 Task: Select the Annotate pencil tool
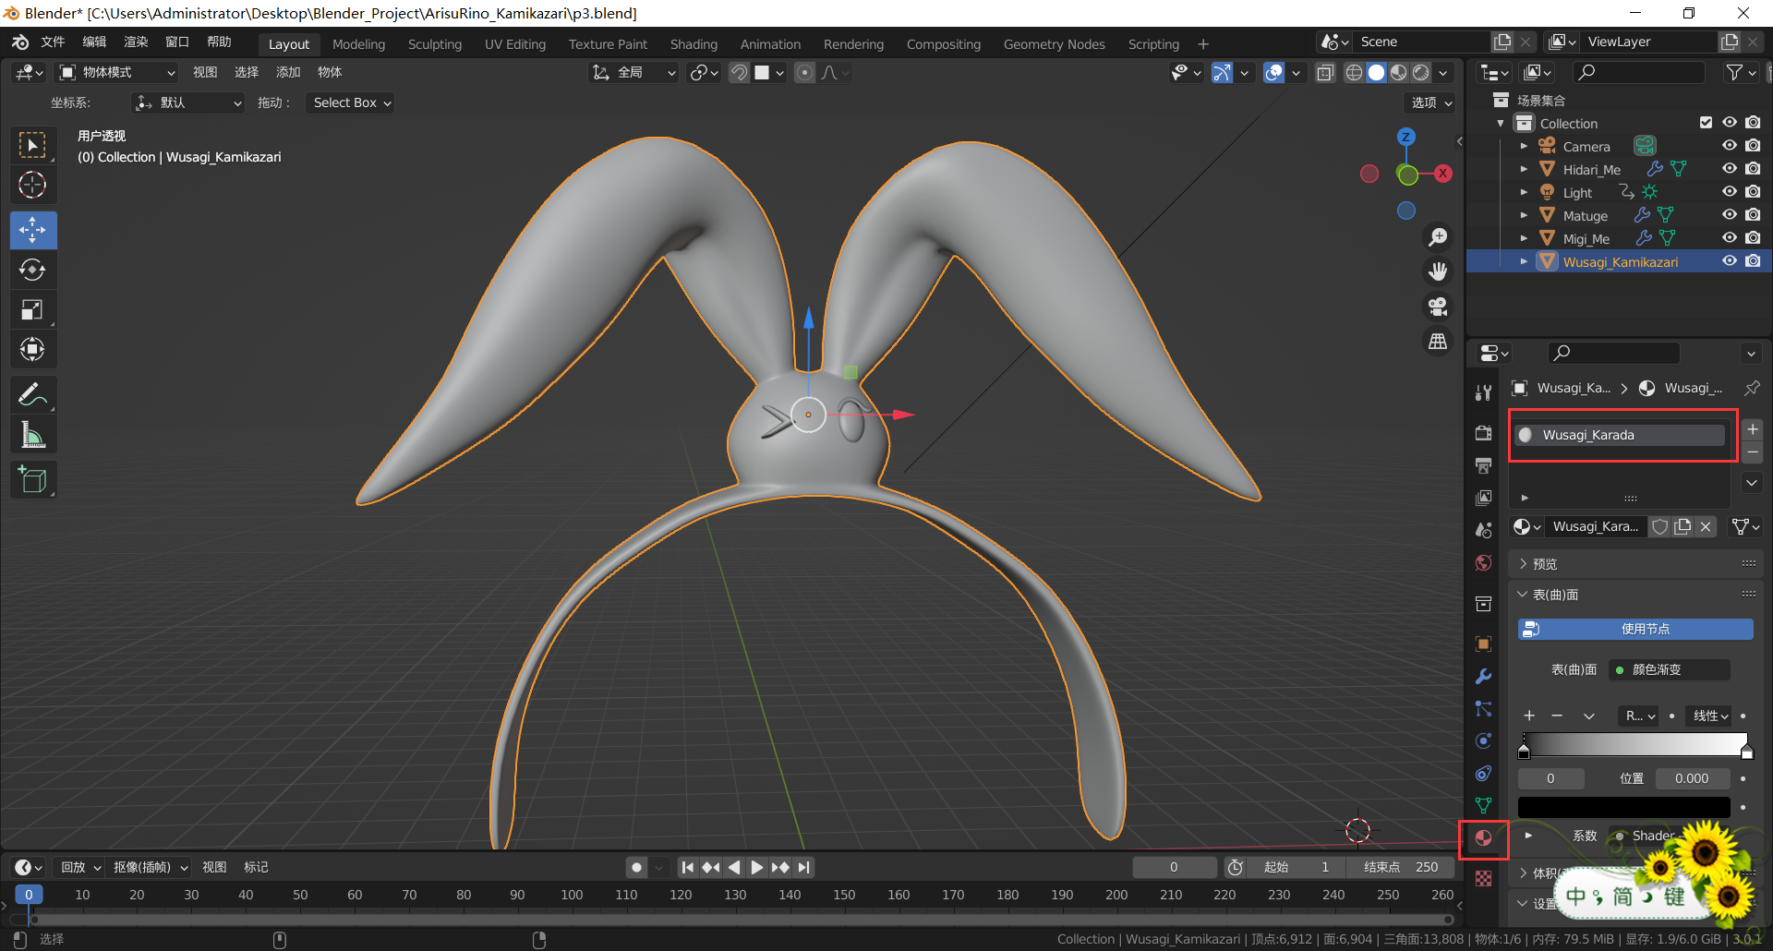[x=32, y=395]
